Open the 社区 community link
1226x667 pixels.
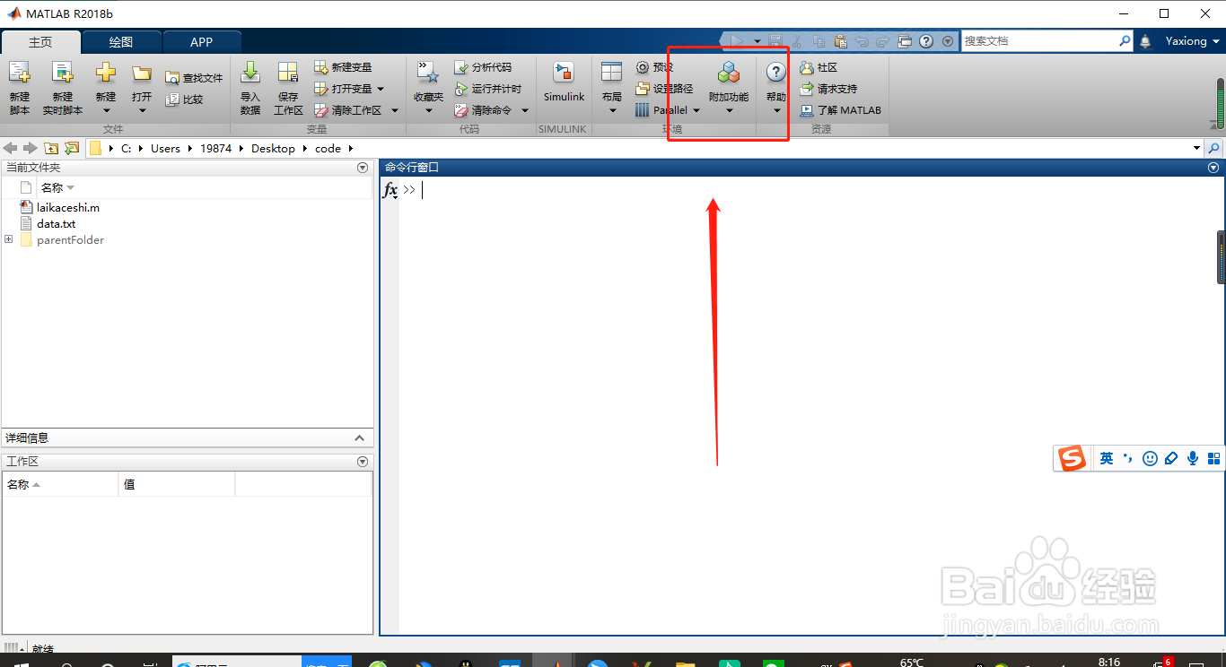(x=819, y=67)
